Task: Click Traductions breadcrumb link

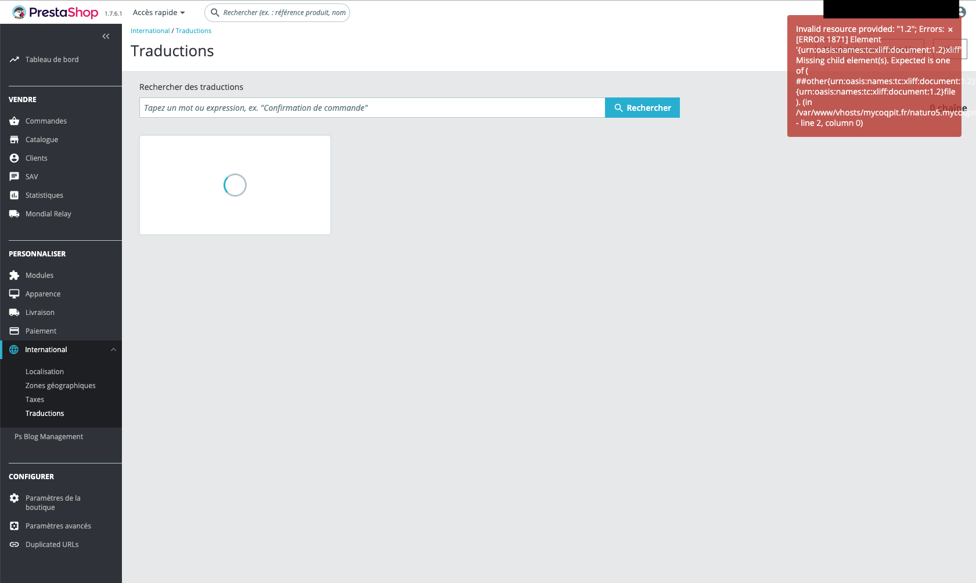Action: point(193,31)
